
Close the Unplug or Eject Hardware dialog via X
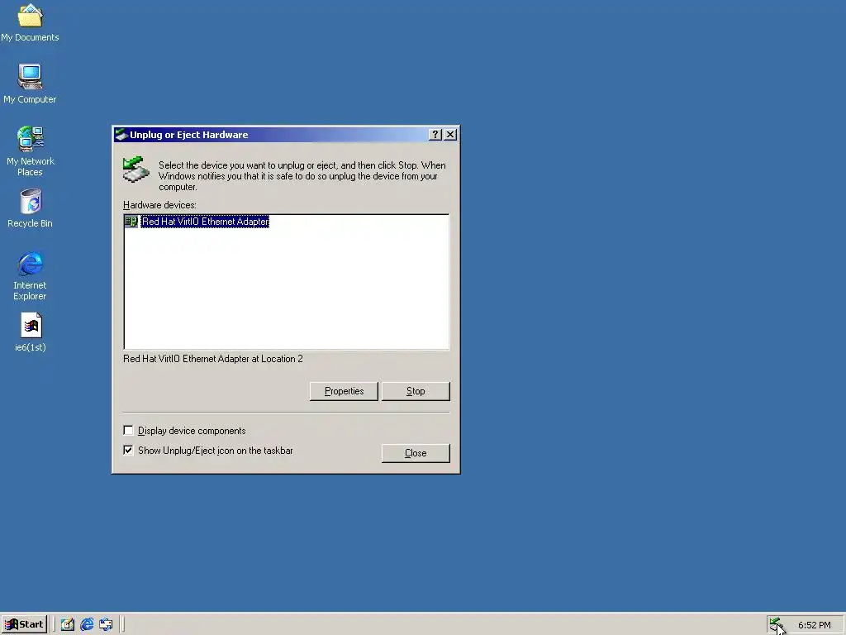click(x=450, y=135)
